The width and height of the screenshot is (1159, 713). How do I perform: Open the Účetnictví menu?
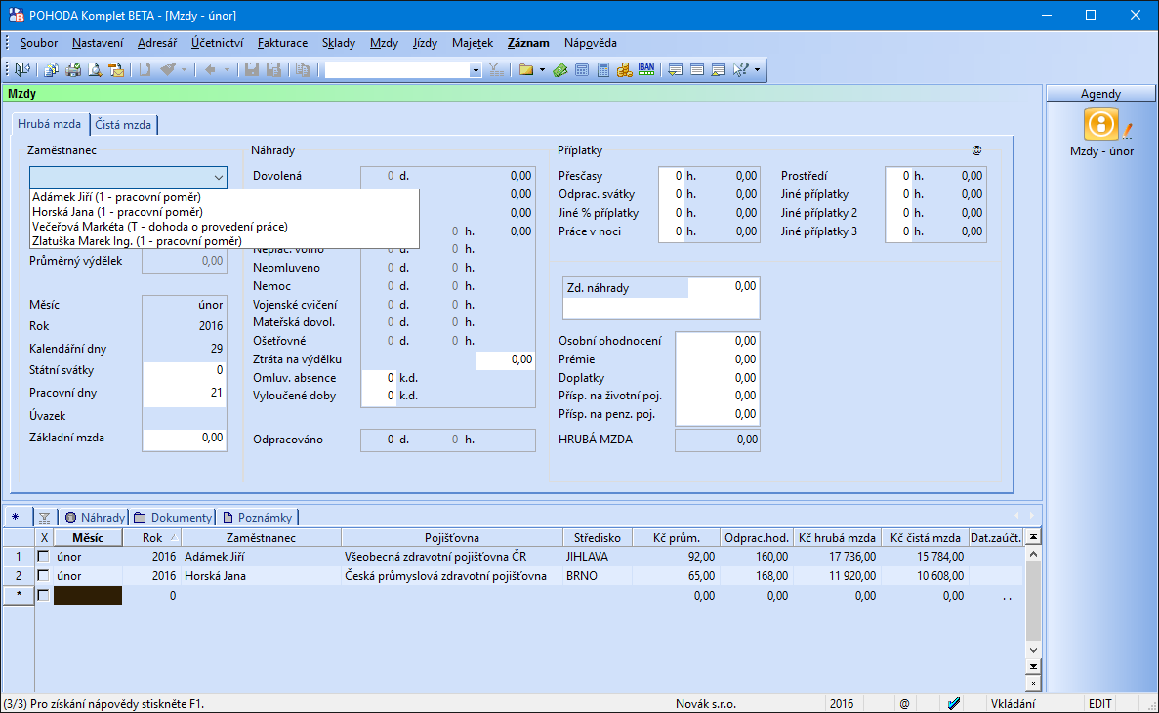click(218, 43)
